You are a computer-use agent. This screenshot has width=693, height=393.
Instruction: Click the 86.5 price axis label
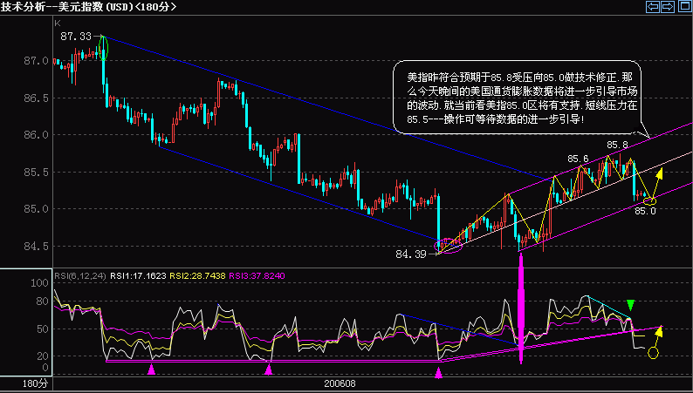pos(36,98)
